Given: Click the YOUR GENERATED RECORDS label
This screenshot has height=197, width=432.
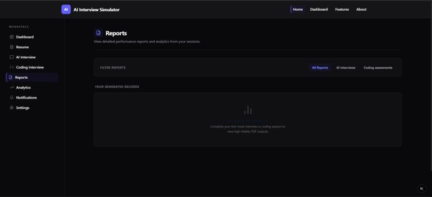Looking at the screenshot, I should (x=117, y=87).
